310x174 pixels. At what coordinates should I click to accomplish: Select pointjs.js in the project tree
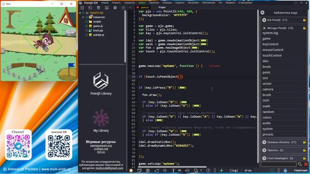click(x=99, y=35)
